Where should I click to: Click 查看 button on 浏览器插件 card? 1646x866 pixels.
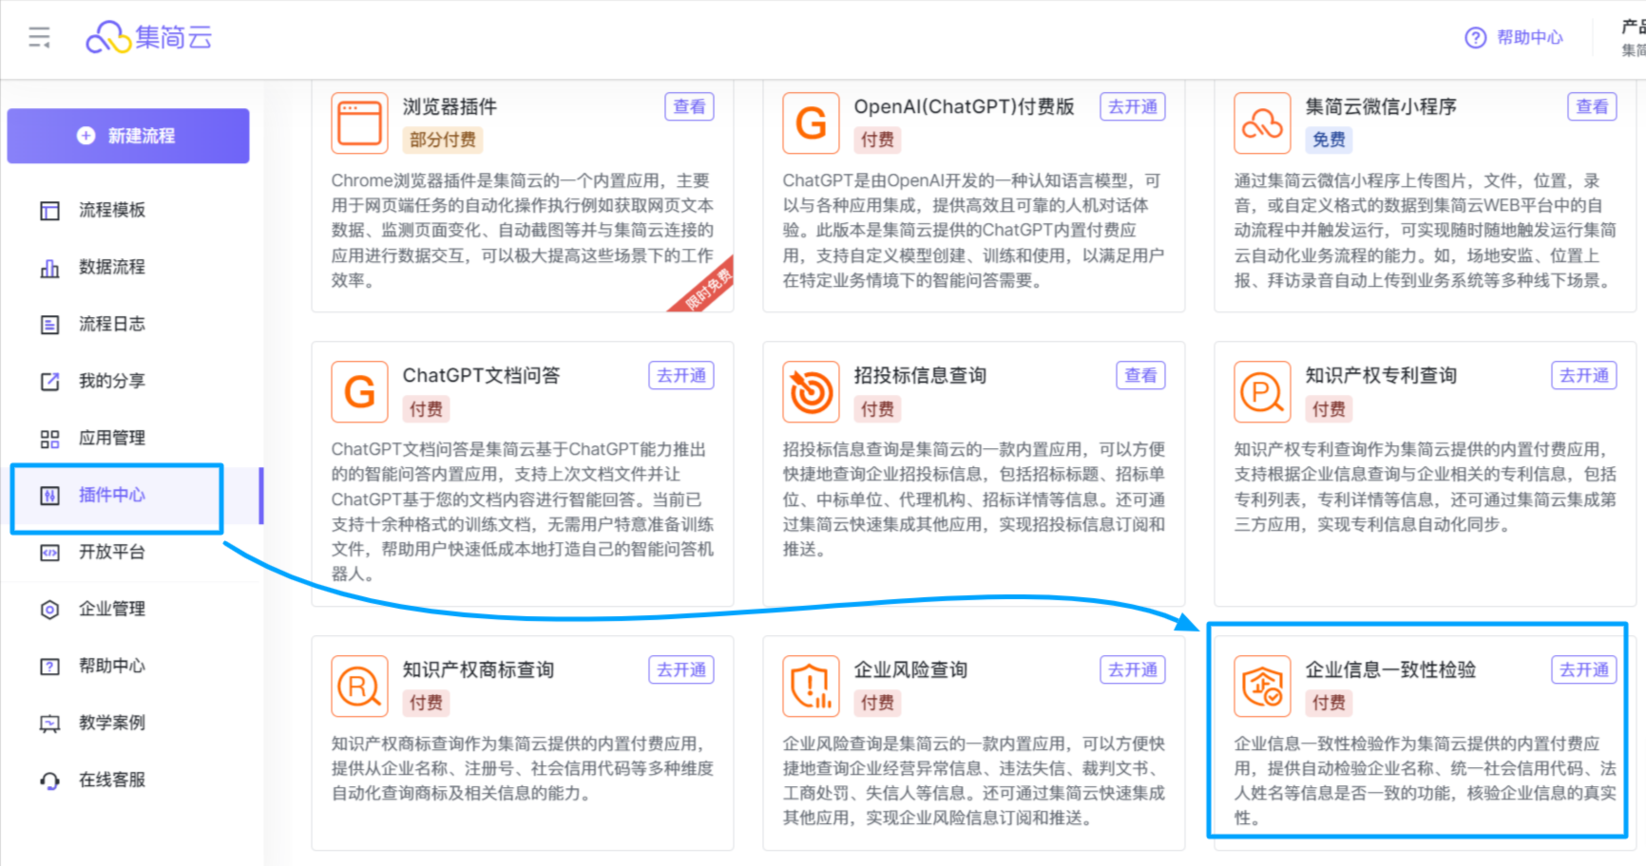pyautogui.click(x=689, y=107)
